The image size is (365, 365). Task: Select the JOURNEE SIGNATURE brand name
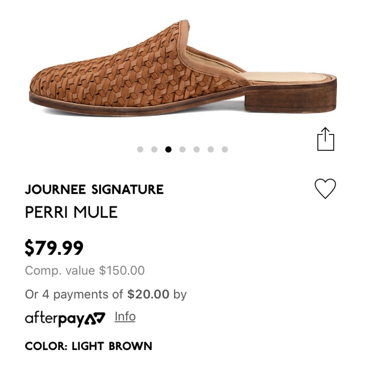[x=94, y=189]
